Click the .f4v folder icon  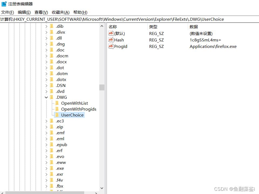[x=52, y=180]
